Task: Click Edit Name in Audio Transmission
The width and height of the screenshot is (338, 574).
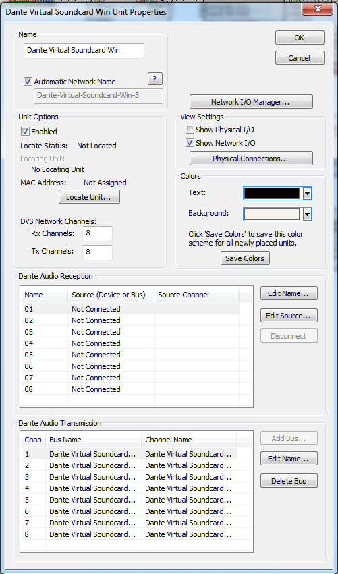Action: (289, 458)
